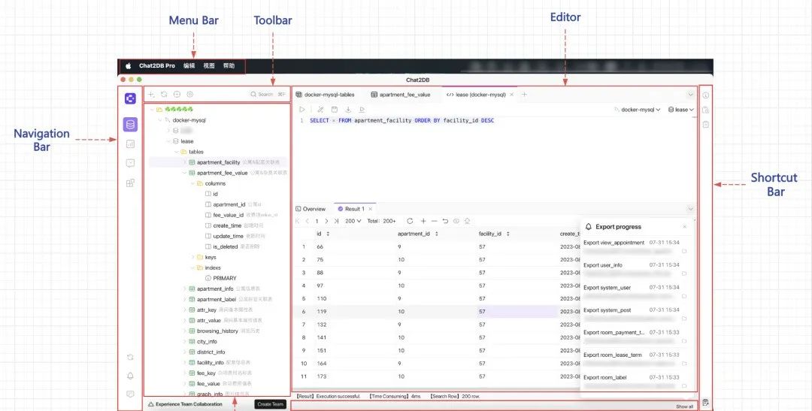Jump to the last result page
This screenshot has height=411, width=812.
pyautogui.click(x=336, y=221)
